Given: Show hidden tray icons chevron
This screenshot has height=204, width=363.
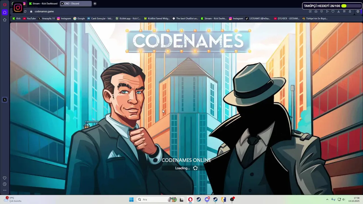Looking at the screenshot, I should [x=327, y=199].
